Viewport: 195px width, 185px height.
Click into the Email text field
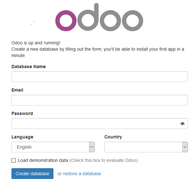tap(100, 100)
